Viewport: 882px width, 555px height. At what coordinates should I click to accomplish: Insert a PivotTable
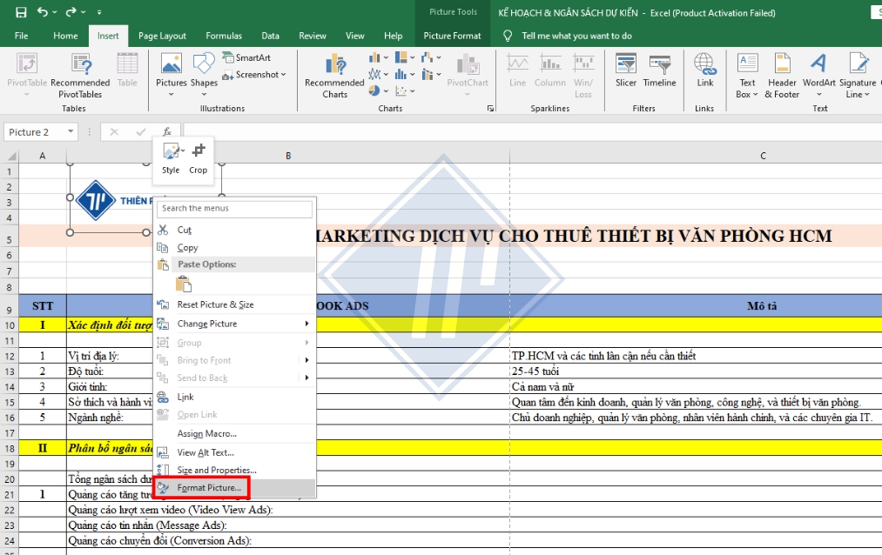click(25, 76)
